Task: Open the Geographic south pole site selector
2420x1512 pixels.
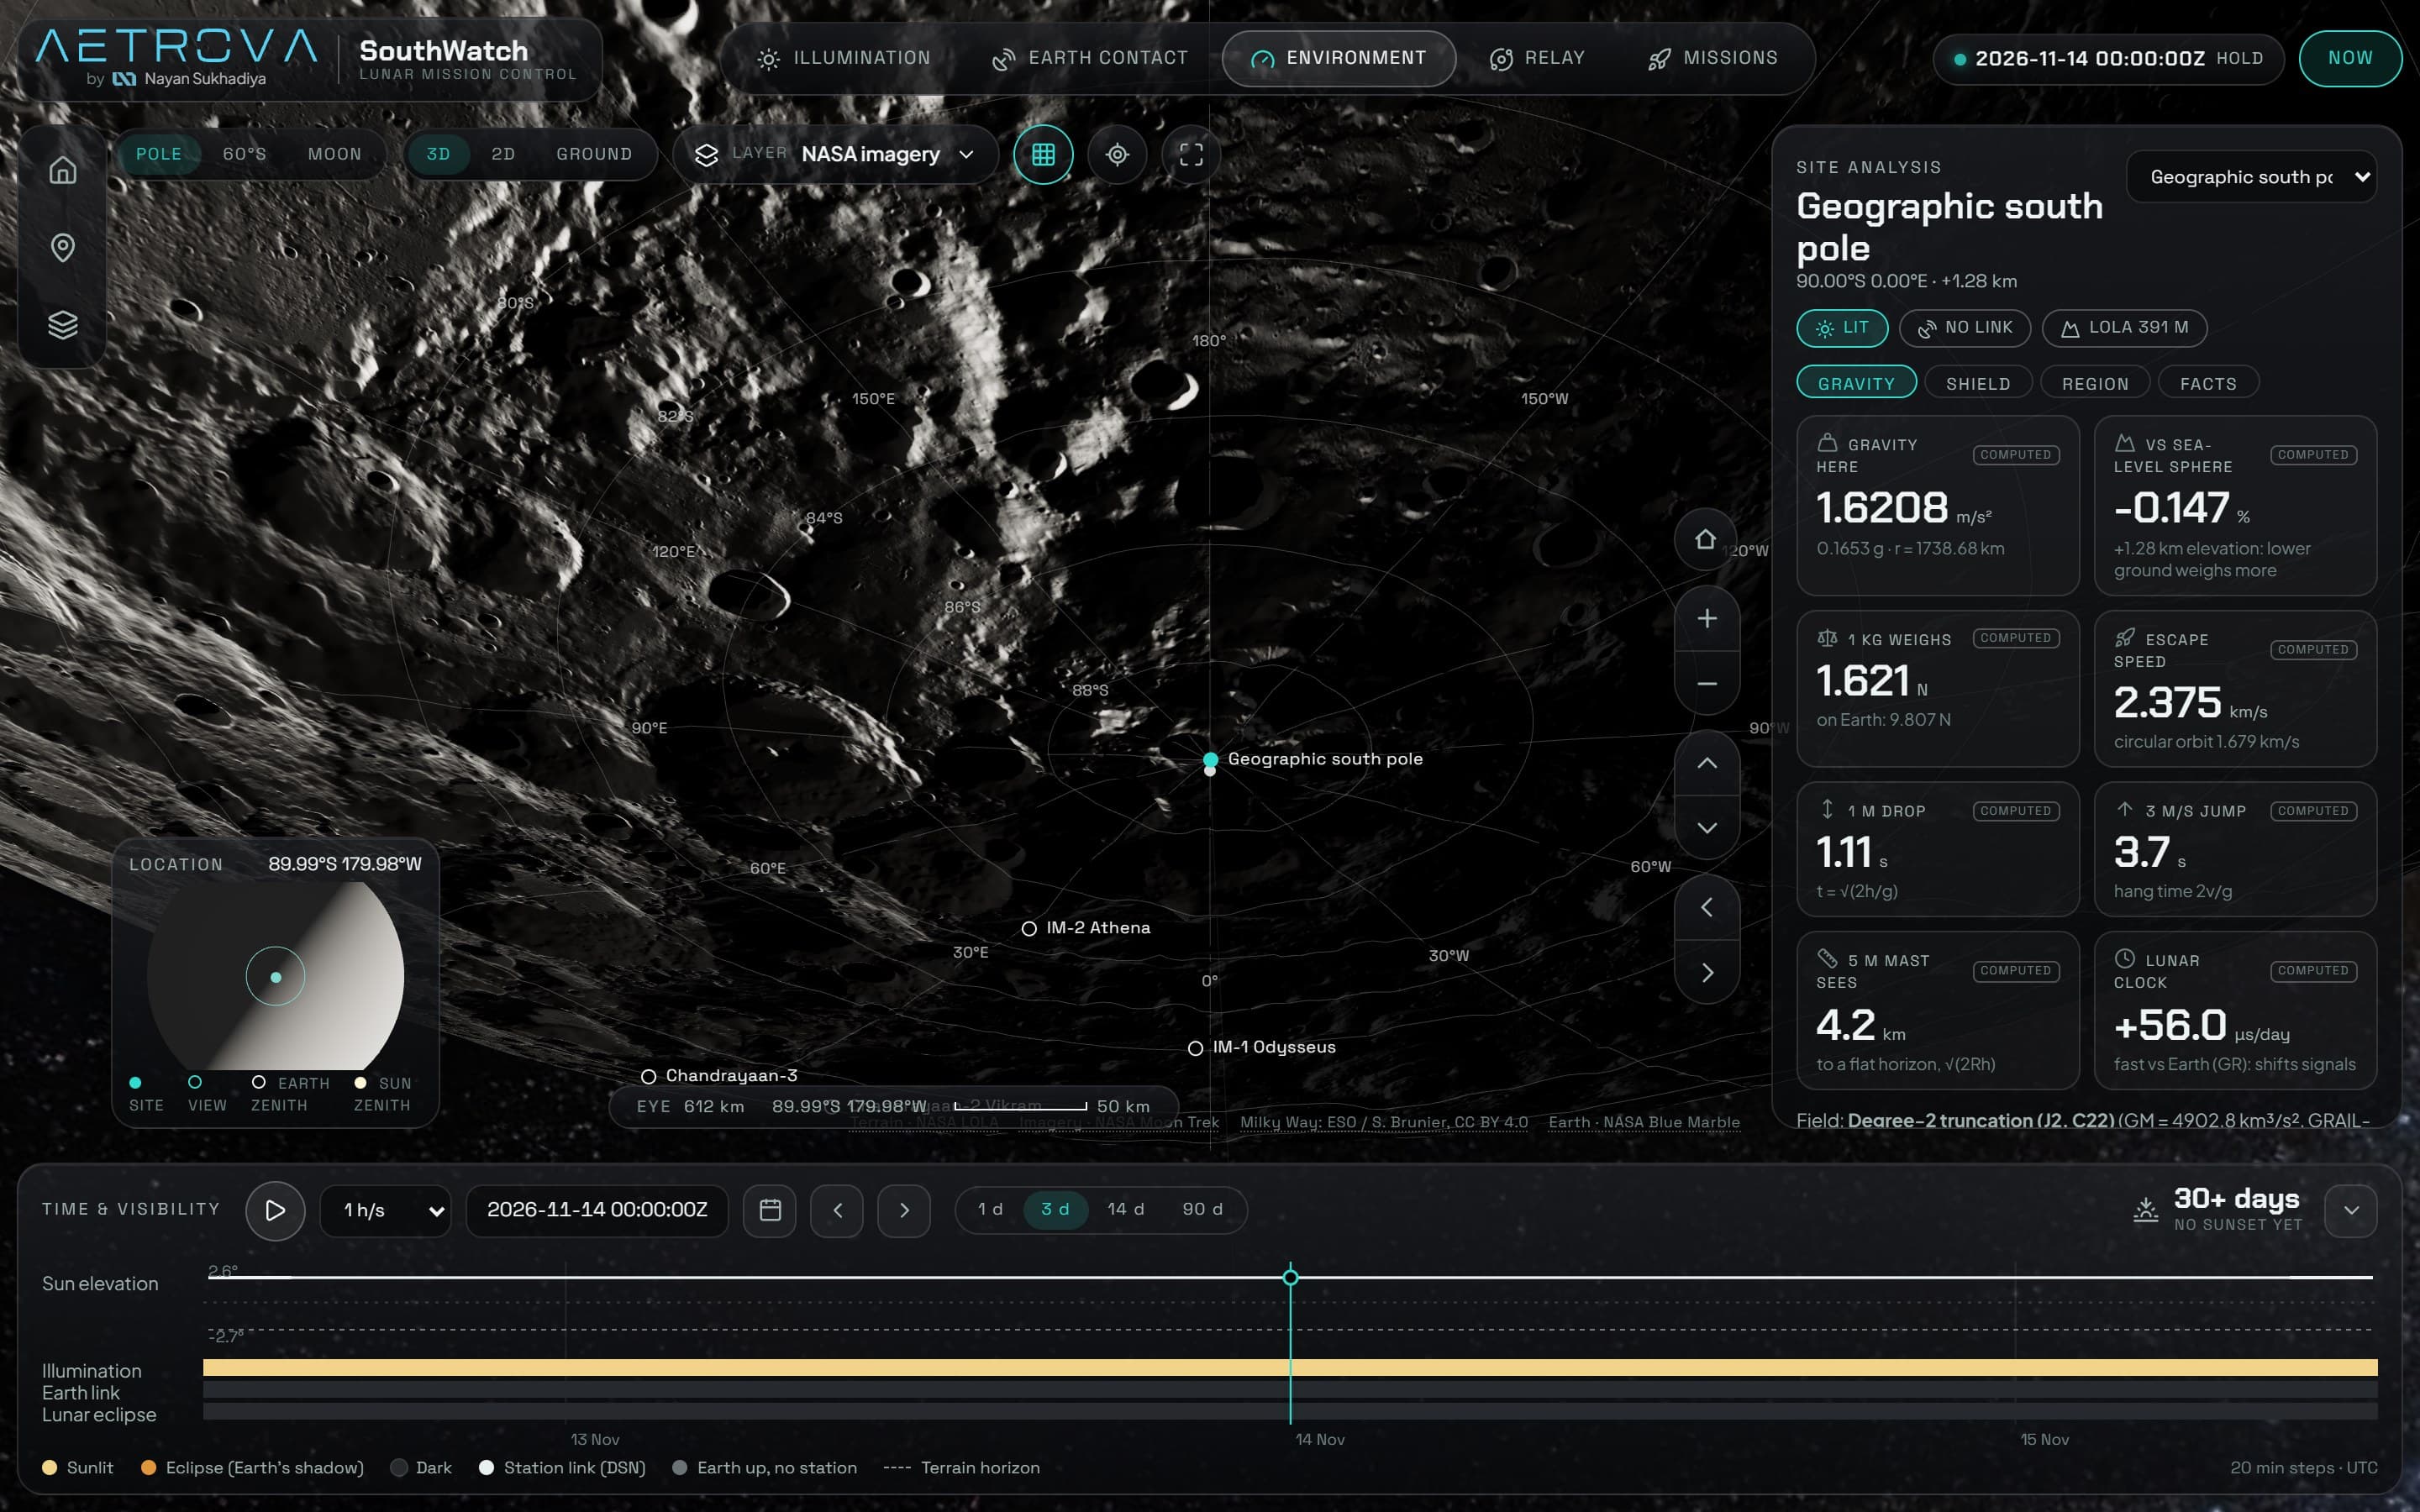Action: (2251, 177)
